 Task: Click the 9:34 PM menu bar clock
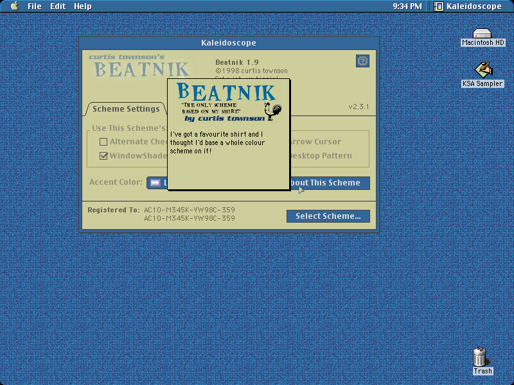[407, 6]
